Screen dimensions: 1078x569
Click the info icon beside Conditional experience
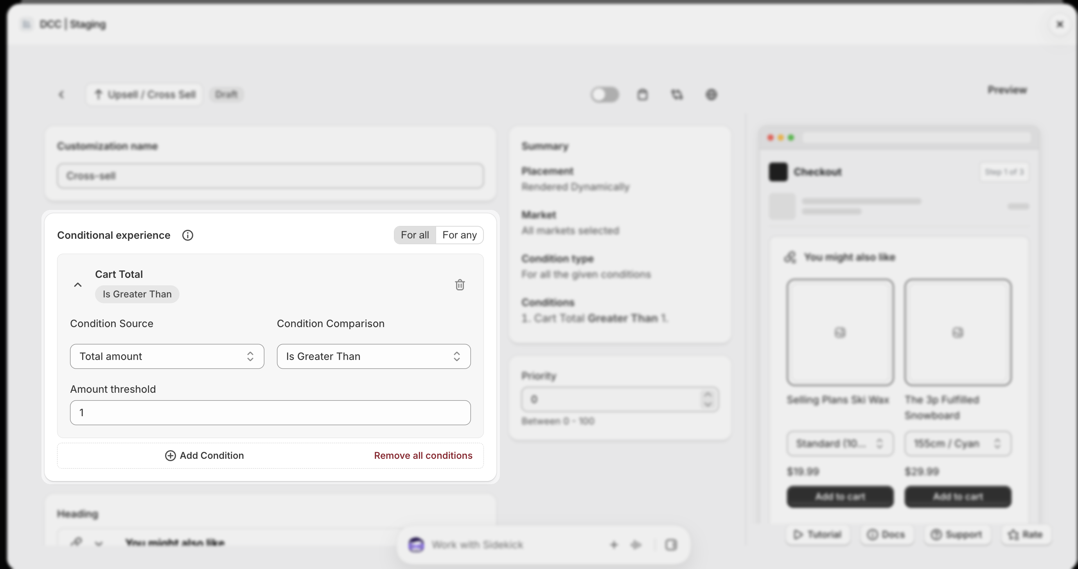pos(187,235)
